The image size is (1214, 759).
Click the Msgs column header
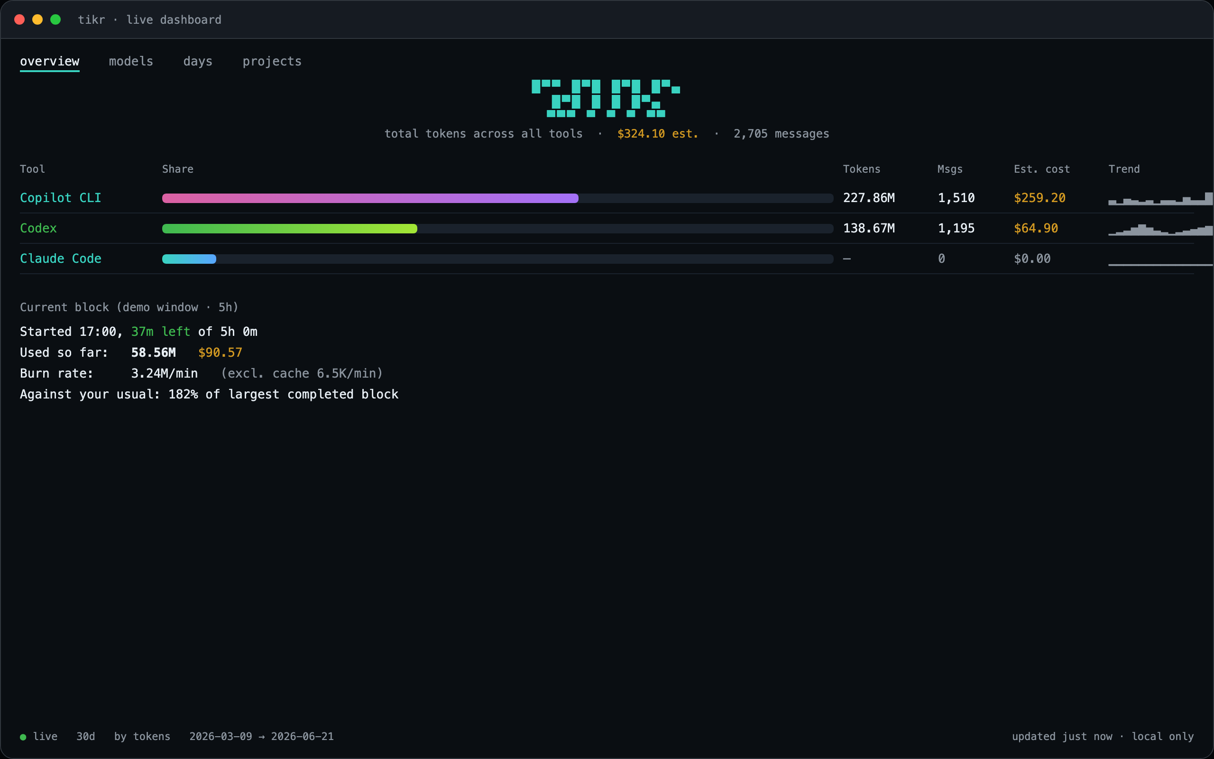950,169
